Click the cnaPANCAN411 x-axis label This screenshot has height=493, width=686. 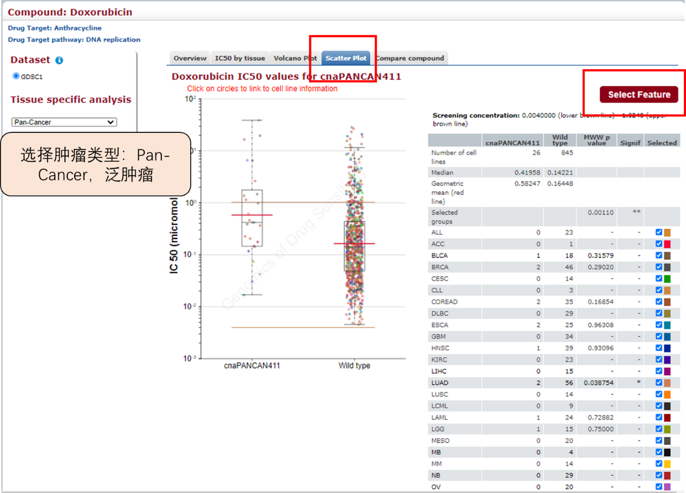click(252, 365)
